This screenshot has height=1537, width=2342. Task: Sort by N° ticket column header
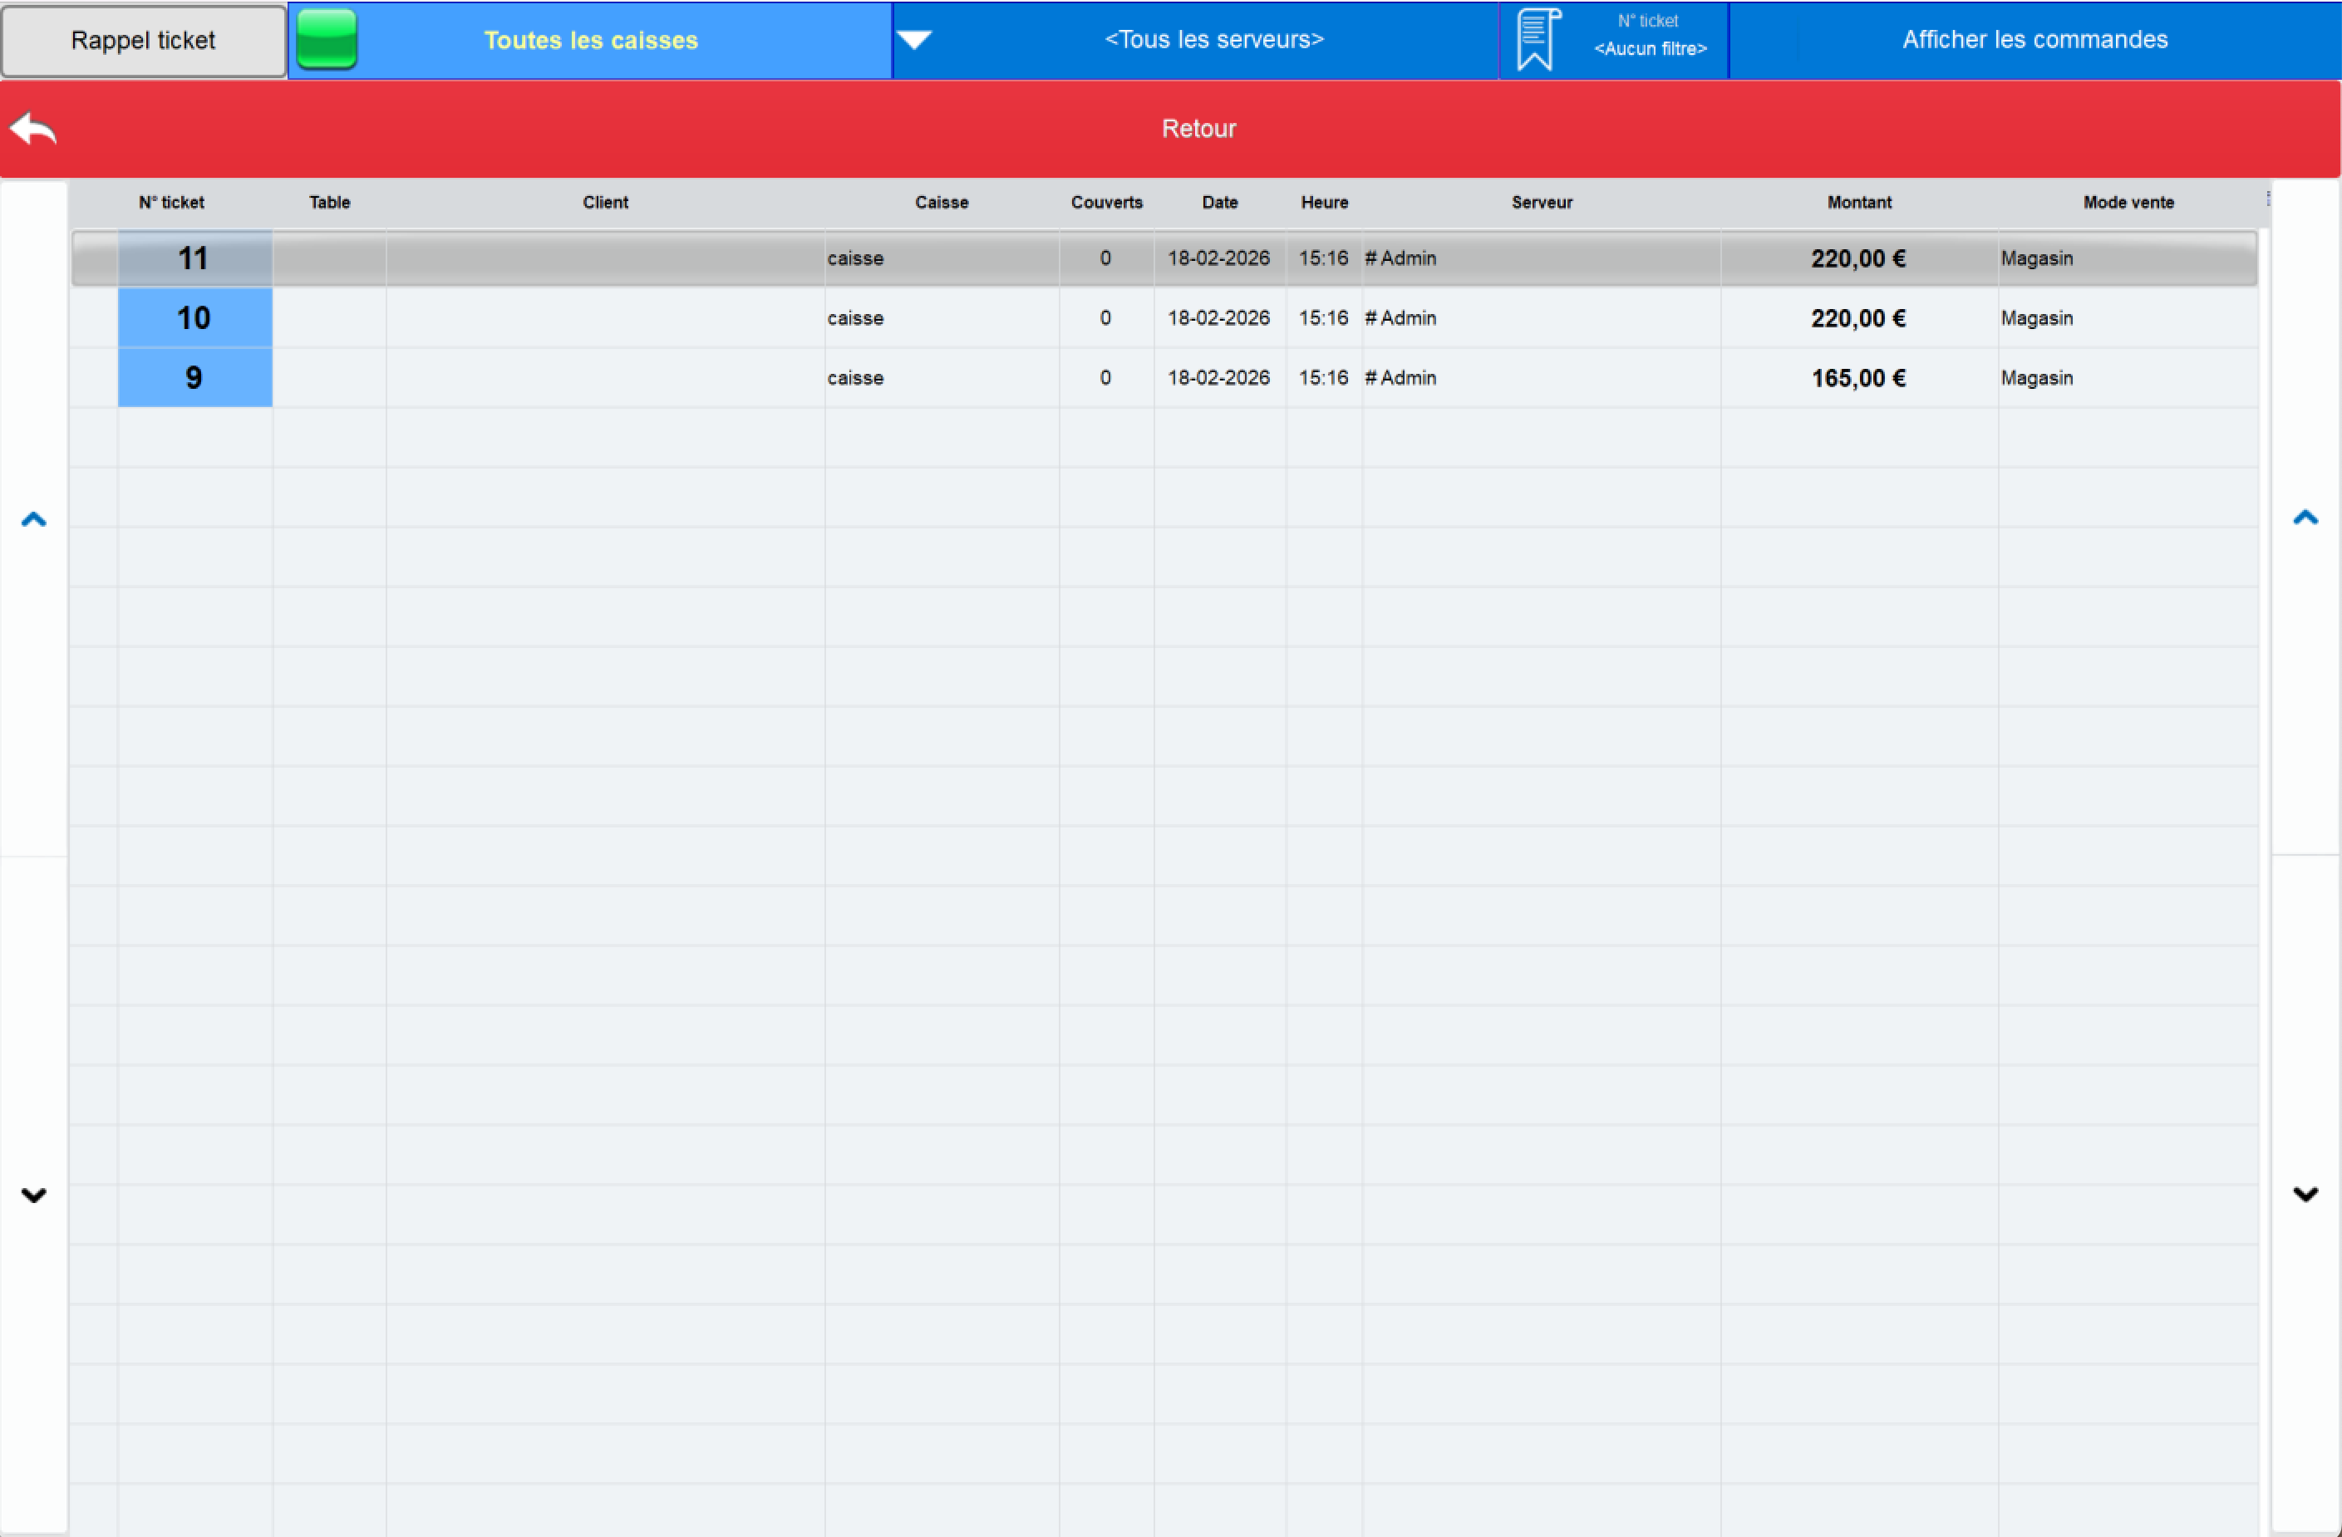coord(171,202)
